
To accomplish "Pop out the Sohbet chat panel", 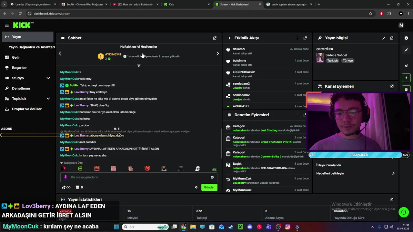I will 215,38.
